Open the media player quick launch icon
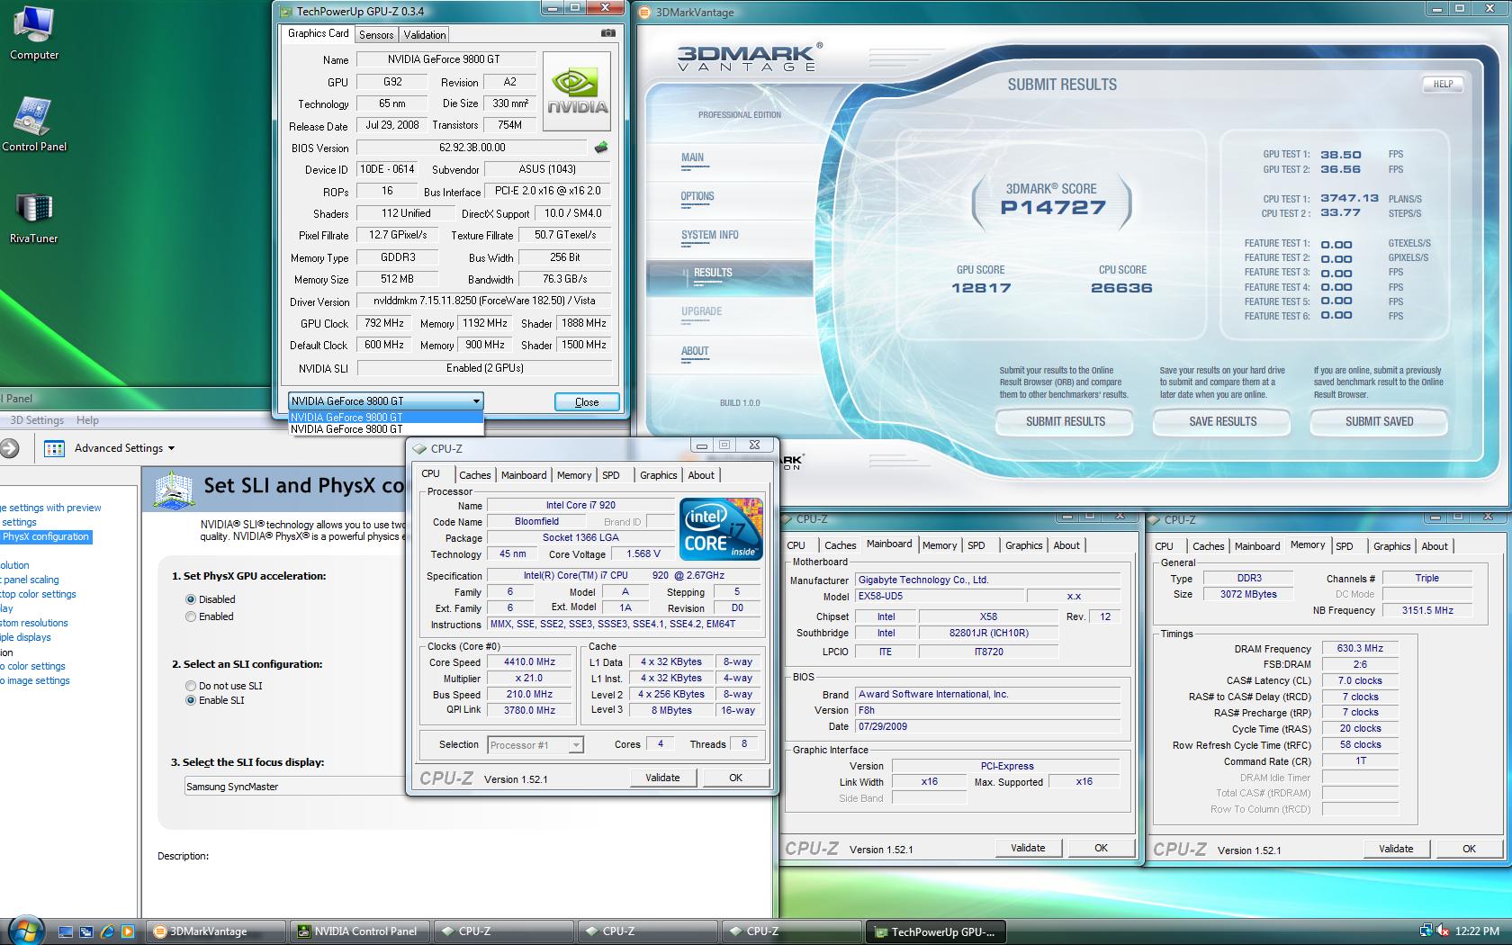The width and height of the screenshot is (1512, 945). coord(127,931)
